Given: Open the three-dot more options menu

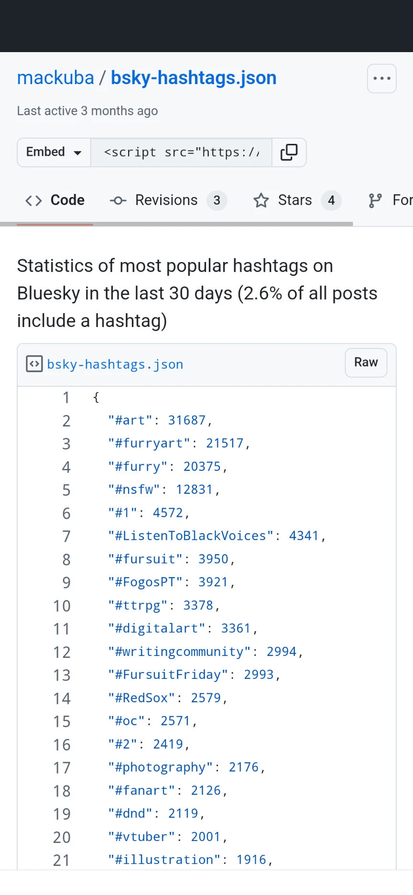Looking at the screenshot, I should 381,78.
